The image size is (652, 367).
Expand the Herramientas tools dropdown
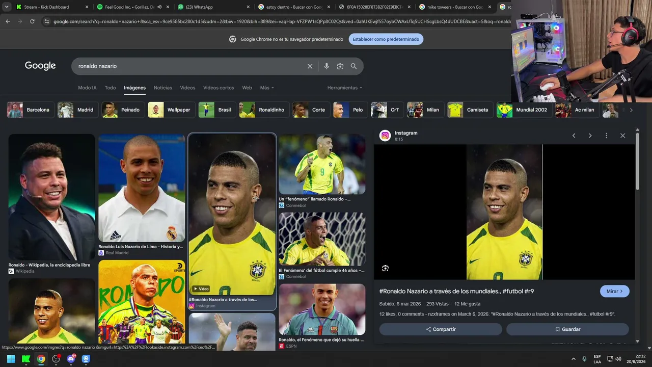[345, 88]
